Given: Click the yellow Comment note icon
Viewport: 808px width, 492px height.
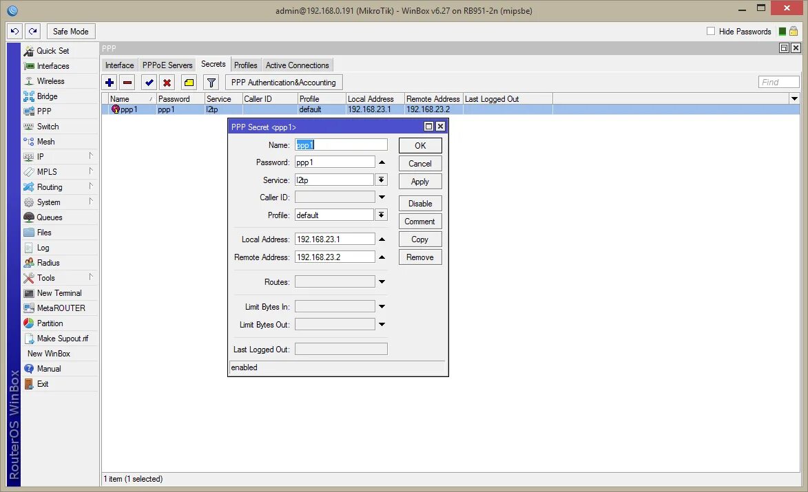Looking at the screenshot, I should click(x=189, y=83).
